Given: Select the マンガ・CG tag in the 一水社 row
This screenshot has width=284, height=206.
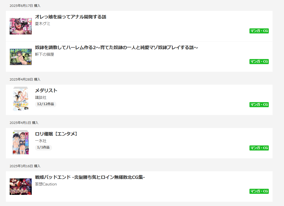Looking at the screenshot, I should (259, 148).
